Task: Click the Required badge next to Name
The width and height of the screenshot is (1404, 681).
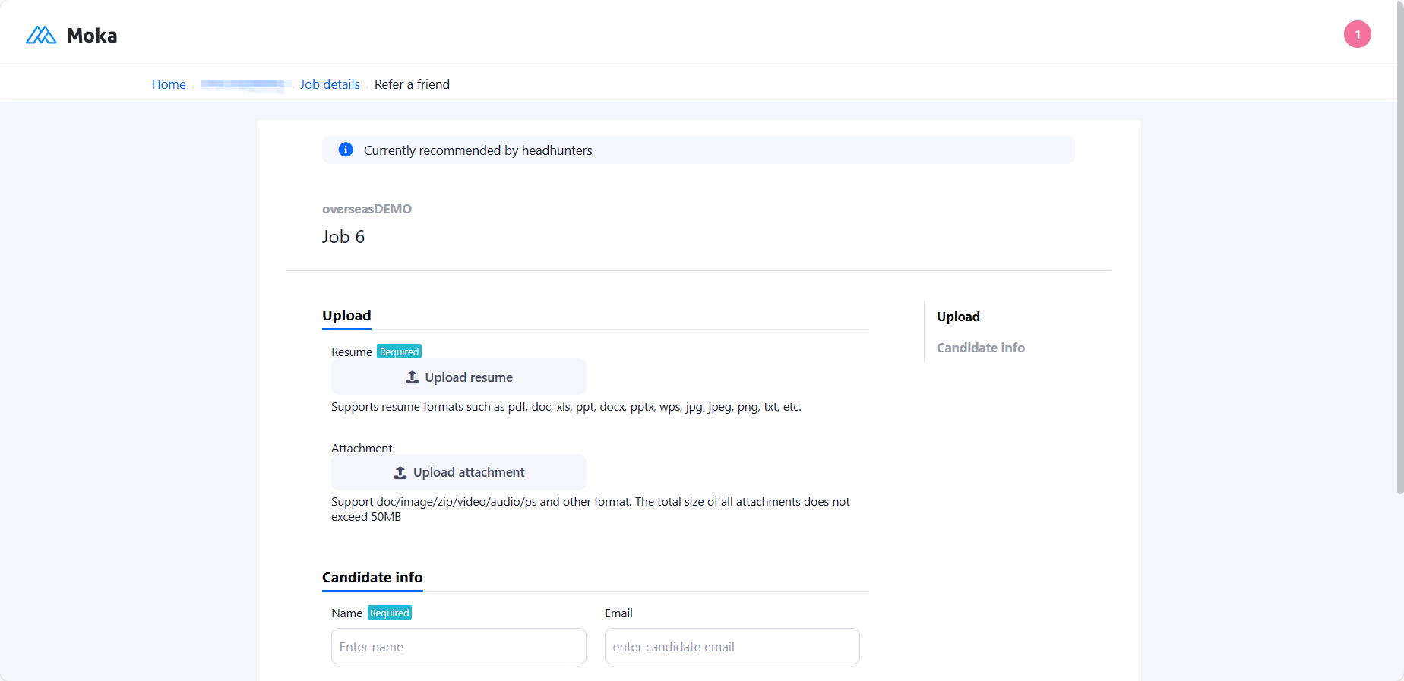Action: [390, 613]
